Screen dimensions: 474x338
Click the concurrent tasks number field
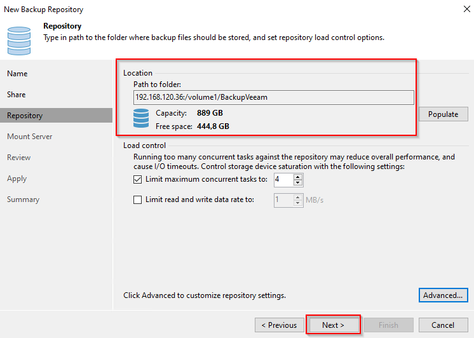point(283,180)
